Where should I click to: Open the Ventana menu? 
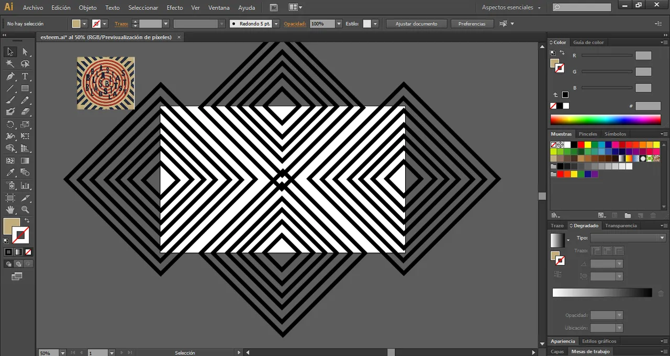(x=219, y=8)
